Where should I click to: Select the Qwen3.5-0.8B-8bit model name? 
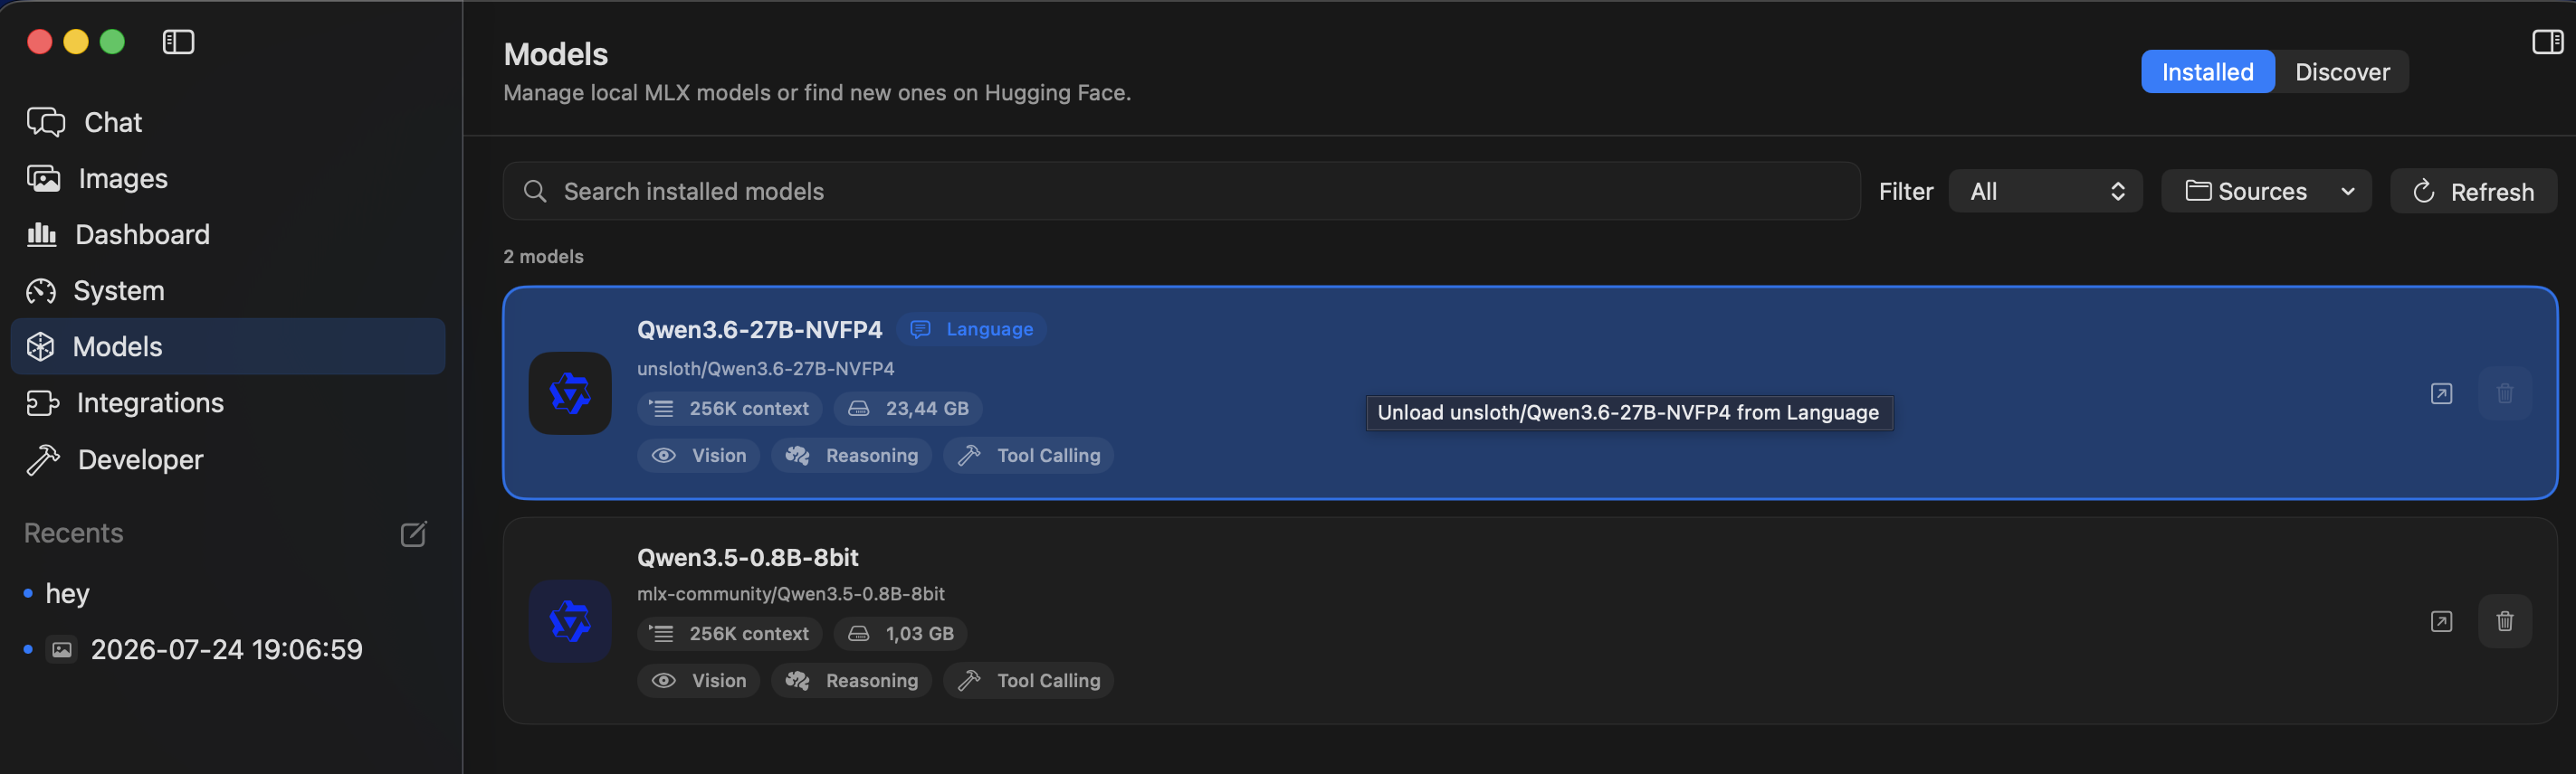[x=747, y=557]
